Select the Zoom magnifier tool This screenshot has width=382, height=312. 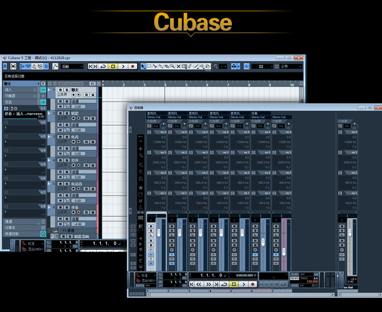[173, 66]
